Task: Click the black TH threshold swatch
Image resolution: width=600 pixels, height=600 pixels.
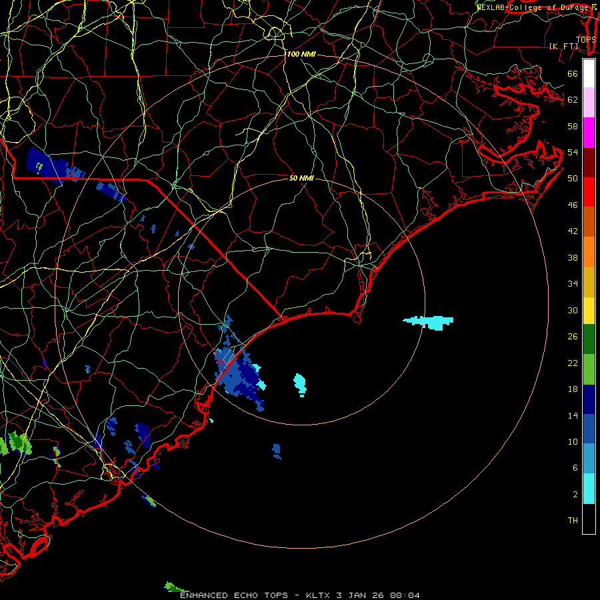Action: [589, 519]
